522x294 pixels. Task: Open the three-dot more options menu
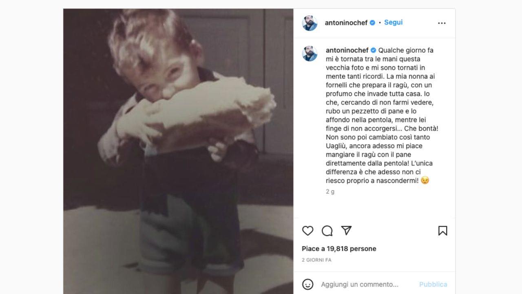442,23
